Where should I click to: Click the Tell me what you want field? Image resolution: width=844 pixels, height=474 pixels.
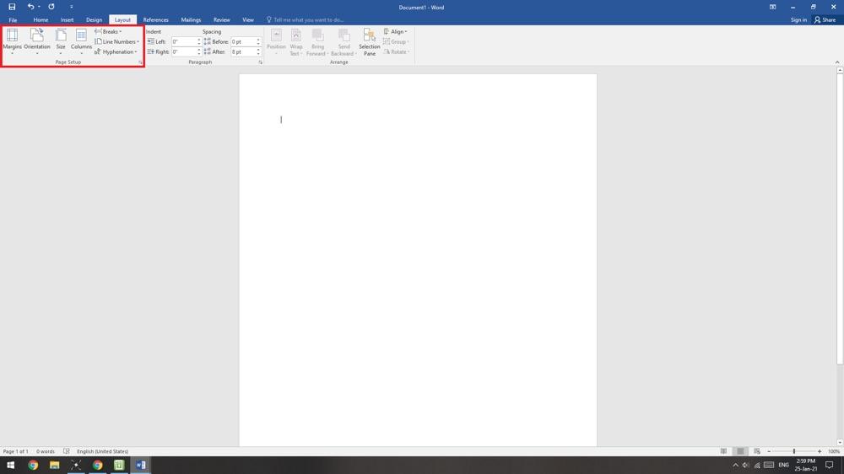(x=308, y=19)
